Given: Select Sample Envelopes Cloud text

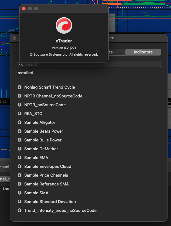Looking at the screenshot, I should 48,166.
